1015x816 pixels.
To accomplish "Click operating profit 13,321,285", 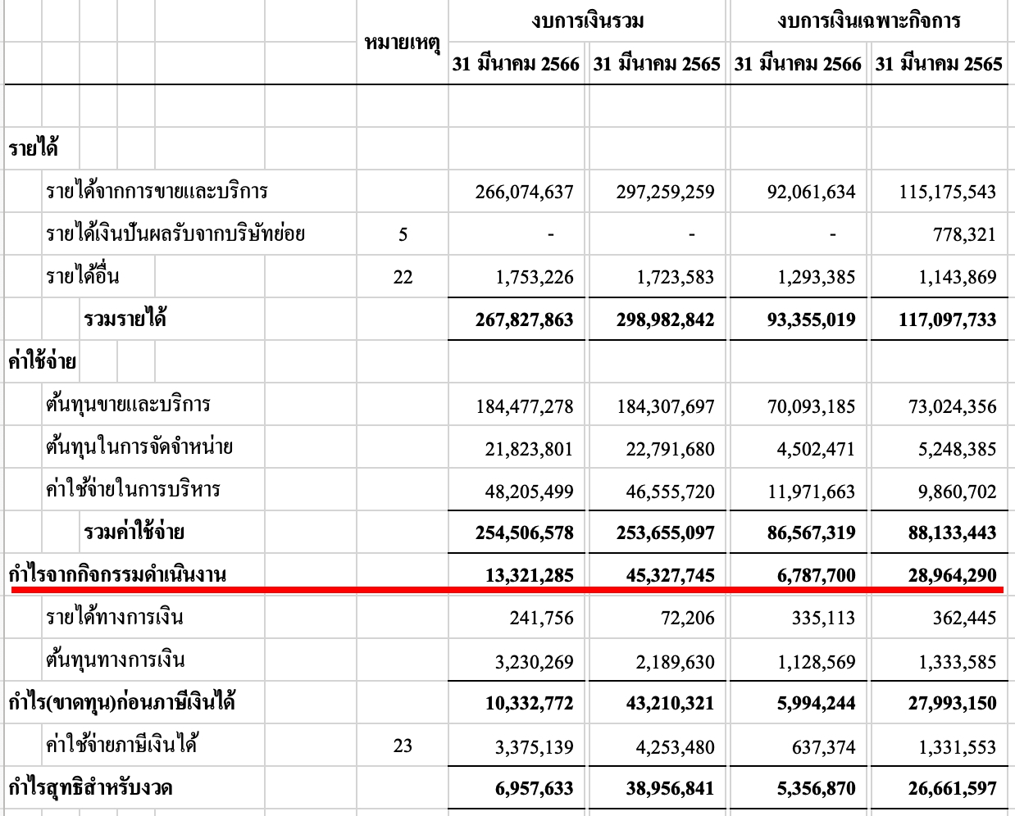I will tap(530, 575).
